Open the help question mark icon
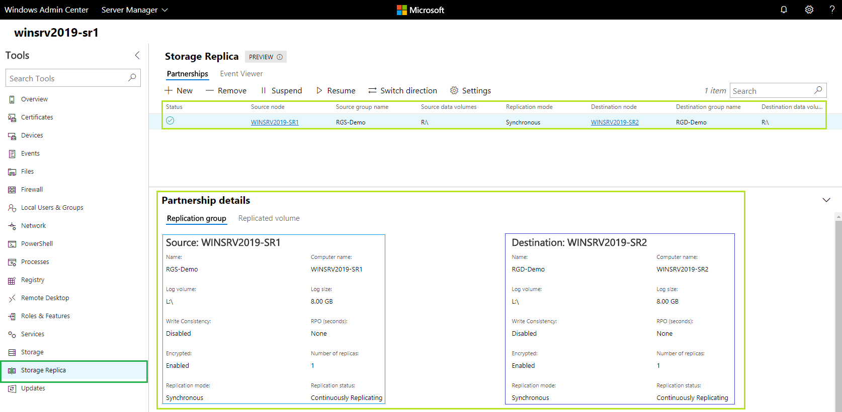 pyautogui.click(x=832, y=10)
